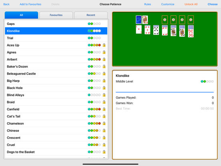Viewport: 221px width, 166px height.
Task: Open the Rules for this game
Action: [148, 4]
